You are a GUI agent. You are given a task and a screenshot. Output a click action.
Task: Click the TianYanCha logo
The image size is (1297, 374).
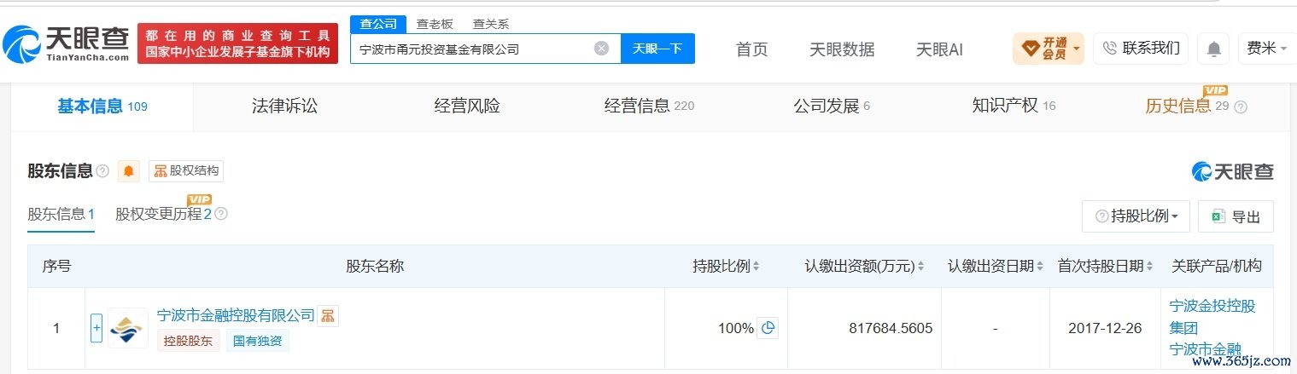pyautogui.click(x=67, y=43)
